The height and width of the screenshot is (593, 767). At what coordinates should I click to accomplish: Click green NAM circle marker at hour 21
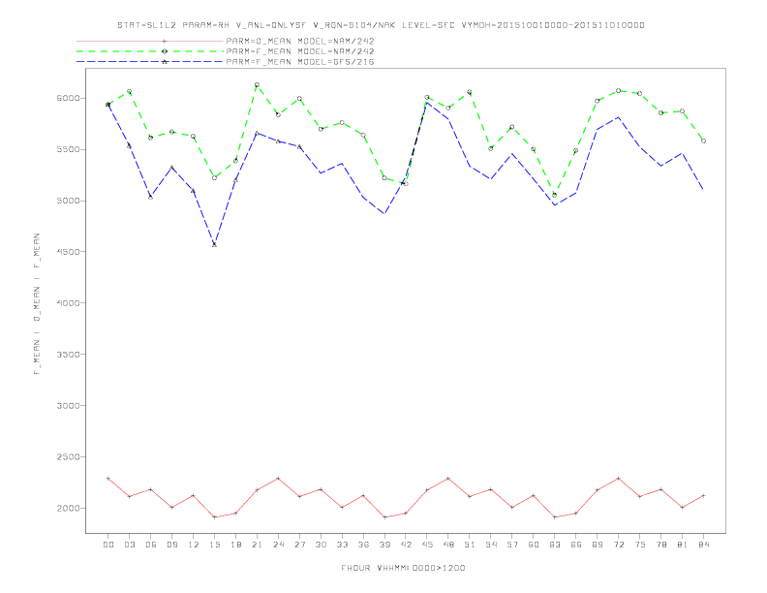click(257, 84)
